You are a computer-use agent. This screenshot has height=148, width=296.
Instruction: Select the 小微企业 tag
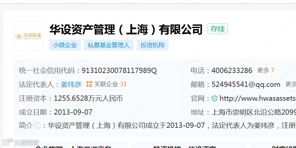click(65, 45)
